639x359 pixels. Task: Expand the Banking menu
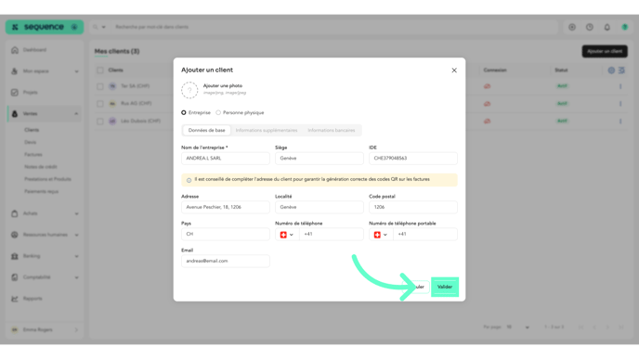tap(44, 256)
